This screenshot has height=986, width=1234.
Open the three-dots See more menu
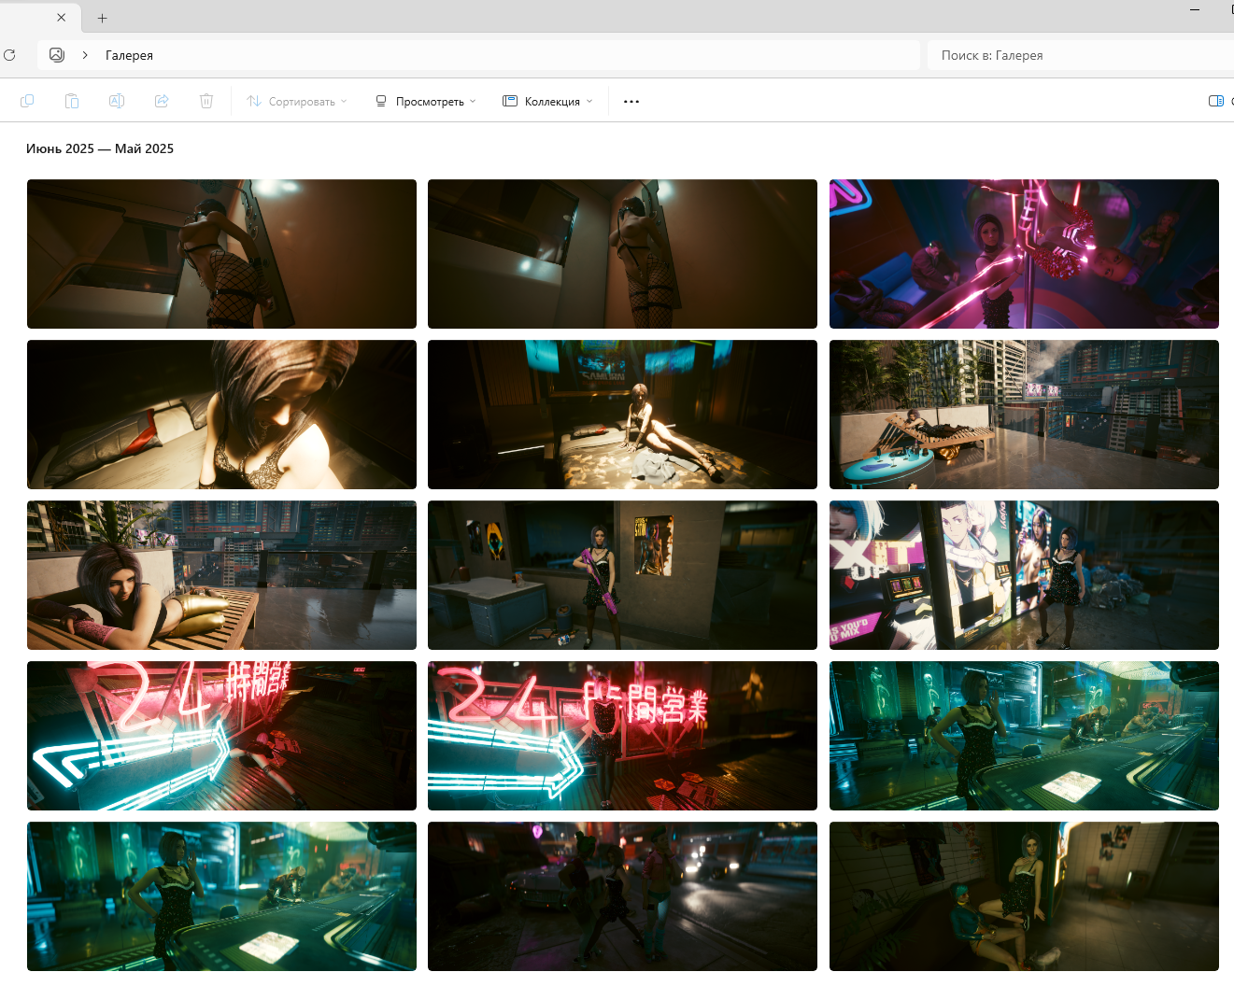click(631, 101)
